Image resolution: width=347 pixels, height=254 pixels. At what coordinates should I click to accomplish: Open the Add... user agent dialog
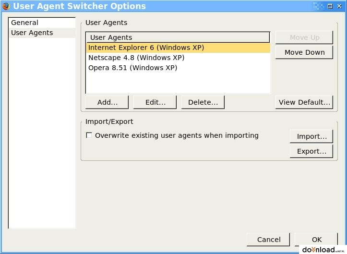[x=107, y=102]
